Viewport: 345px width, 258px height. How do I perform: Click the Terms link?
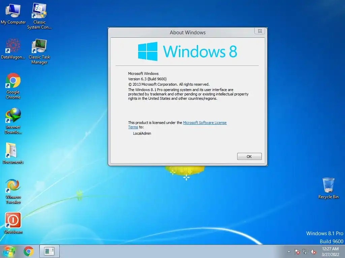tap(133, 127)
